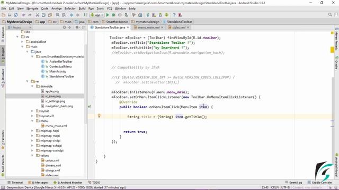Run the app with green play button
339x190 pixels.
108,15
